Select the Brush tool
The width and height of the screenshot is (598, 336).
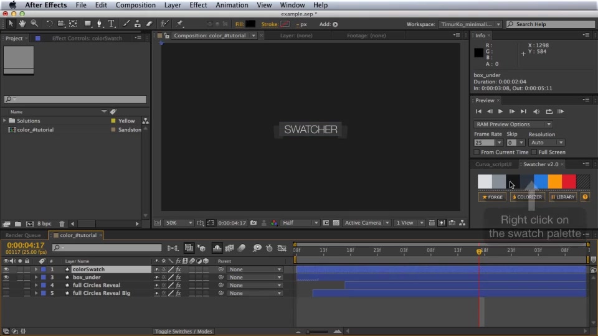pyautogui.click(x=126, y=24)
